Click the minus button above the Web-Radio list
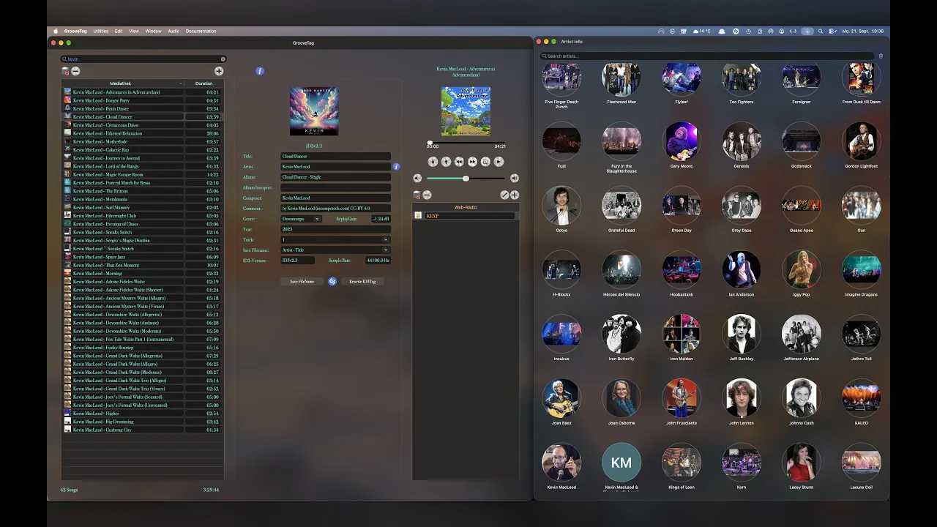 [427, 195]
